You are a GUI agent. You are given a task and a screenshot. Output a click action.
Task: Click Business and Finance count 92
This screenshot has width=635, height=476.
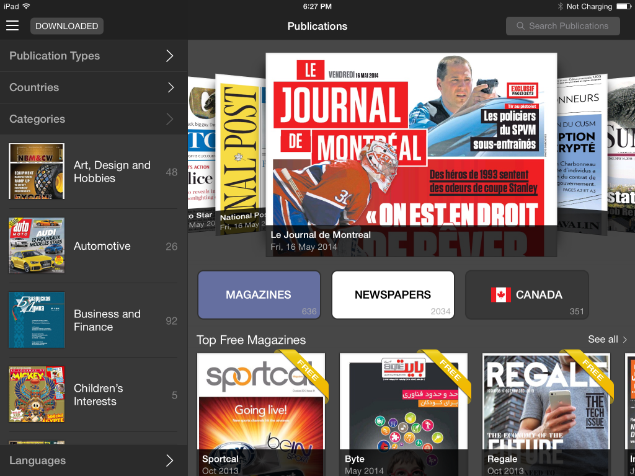click(x=171, y=321)
